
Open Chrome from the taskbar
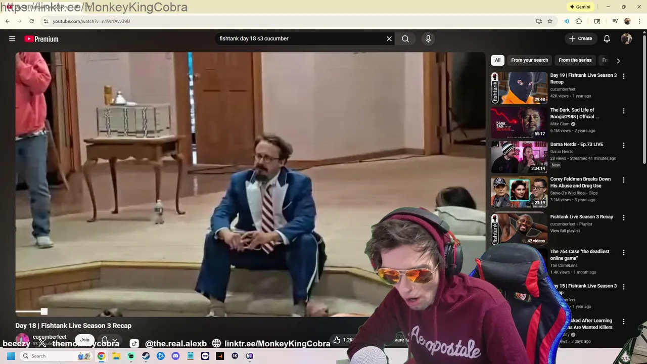pyautogui.click(x=101, y=356)
